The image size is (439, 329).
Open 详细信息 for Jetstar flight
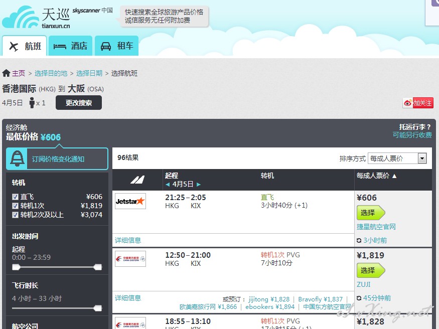click(x=128, y=240)
